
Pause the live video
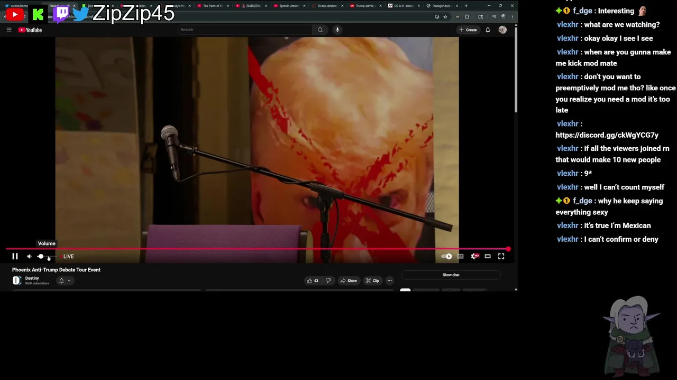[x=15, y=256]
